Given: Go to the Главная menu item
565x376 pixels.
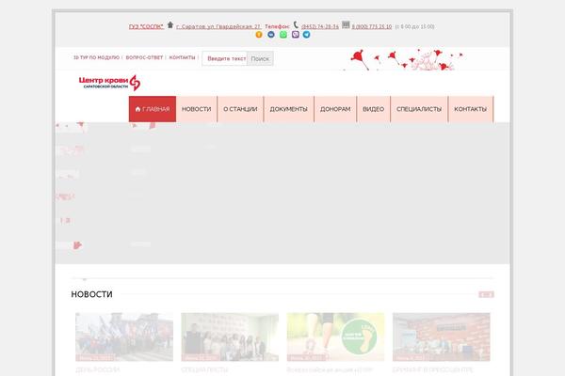Looking at the screenshot, I should [x=153, y=109].
